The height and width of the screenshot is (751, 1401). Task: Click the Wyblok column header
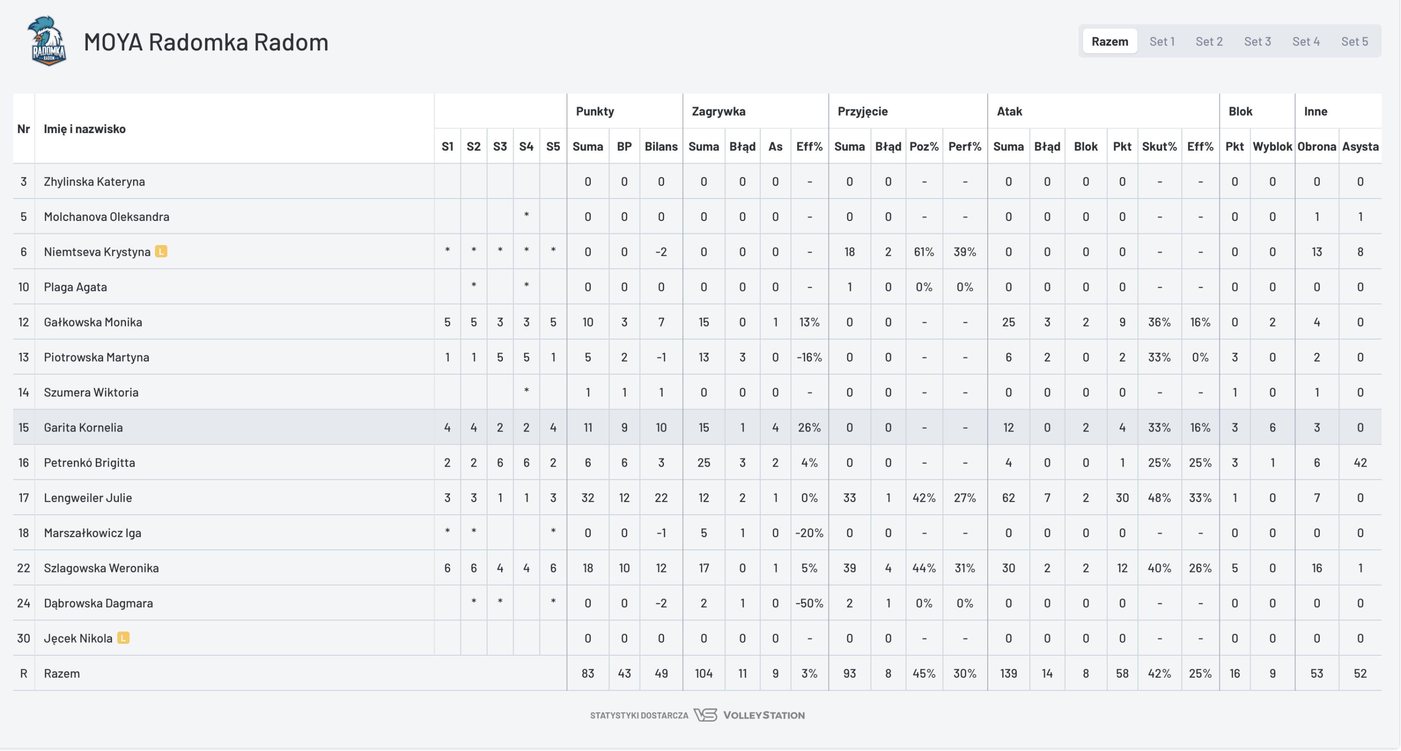pyautogui.click(x=1272, y=146)
